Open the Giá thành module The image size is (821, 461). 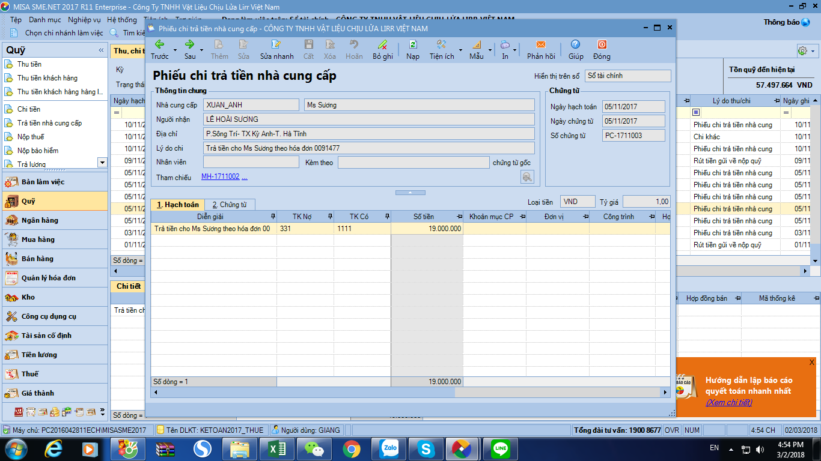[54, 393]
